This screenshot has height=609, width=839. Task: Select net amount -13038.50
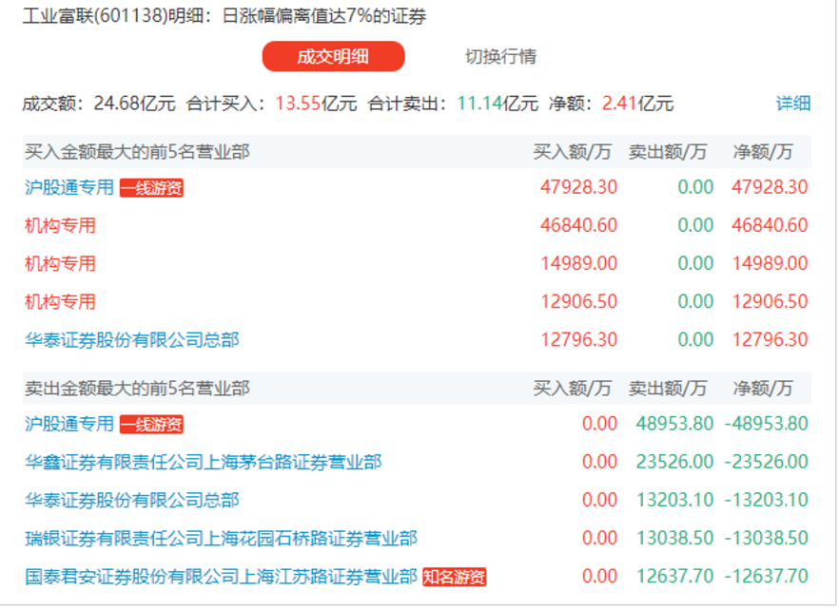tap(767, 539)
